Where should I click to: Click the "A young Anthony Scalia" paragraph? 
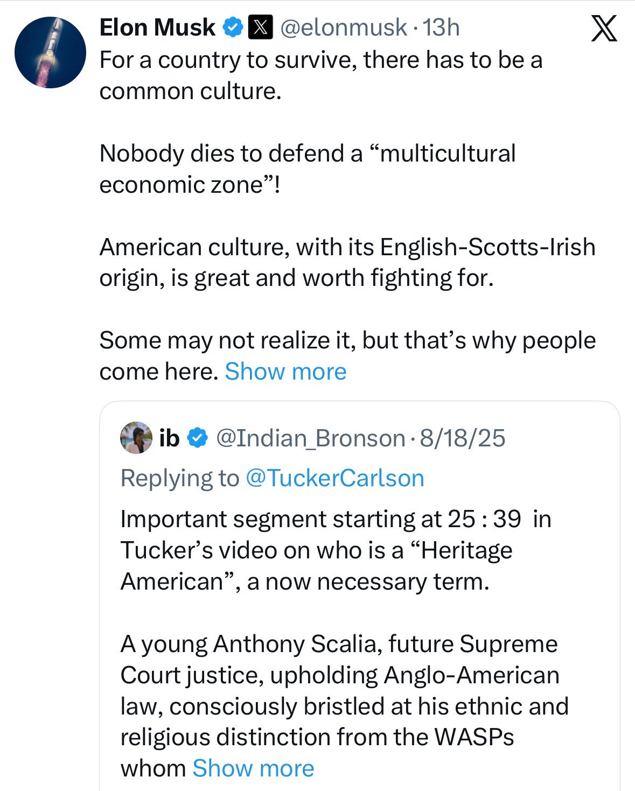click(x=344, y=690)
